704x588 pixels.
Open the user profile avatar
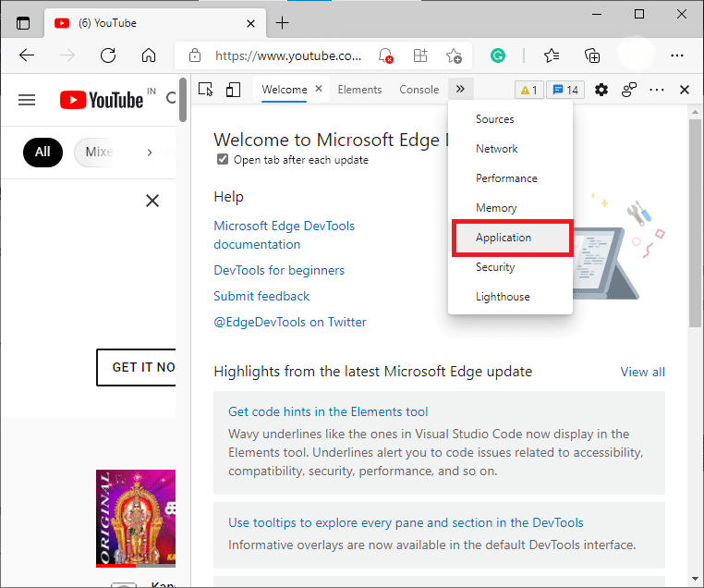click(x=636, y=55)
